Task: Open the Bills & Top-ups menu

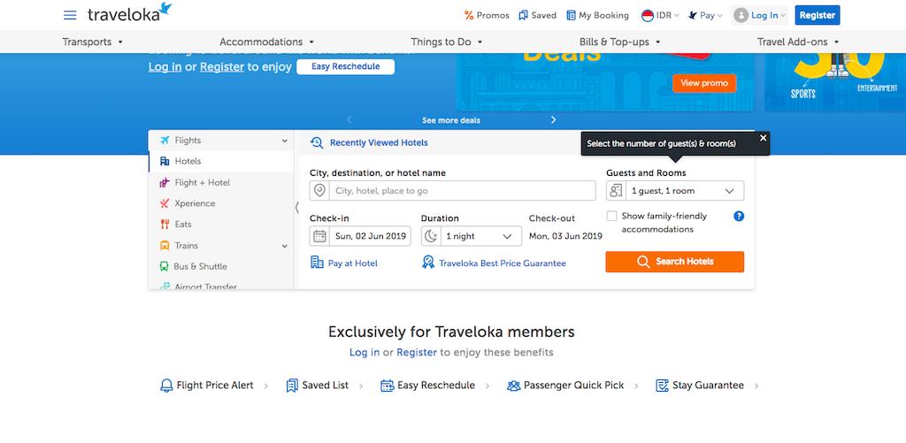Action: pos(619,42)
